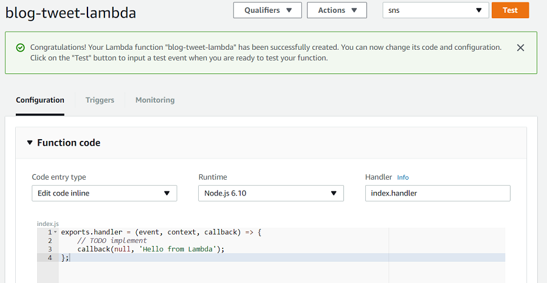Open the Code entry type dropdown
The height and width of the screenshot is (283, 547).
click(104, 194)
